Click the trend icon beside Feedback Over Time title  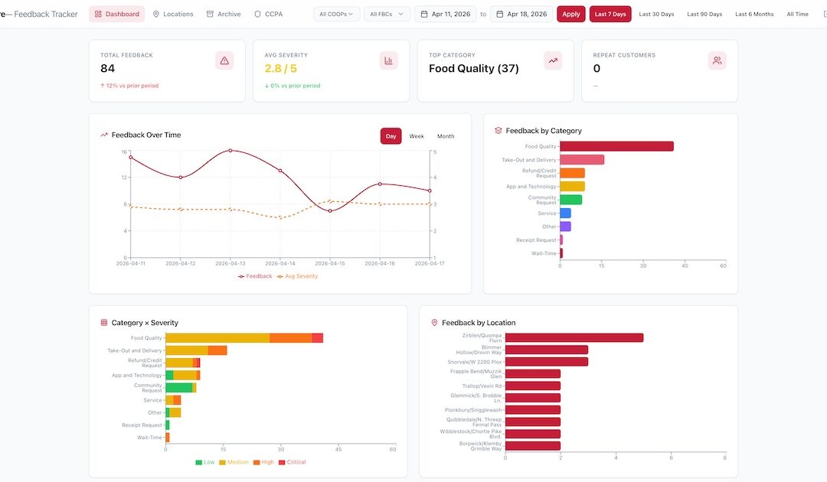pyautogui.click(x=104, y=134)
